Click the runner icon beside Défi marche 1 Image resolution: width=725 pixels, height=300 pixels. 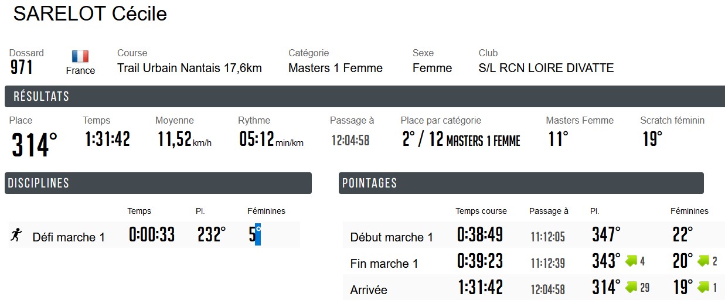16,236
